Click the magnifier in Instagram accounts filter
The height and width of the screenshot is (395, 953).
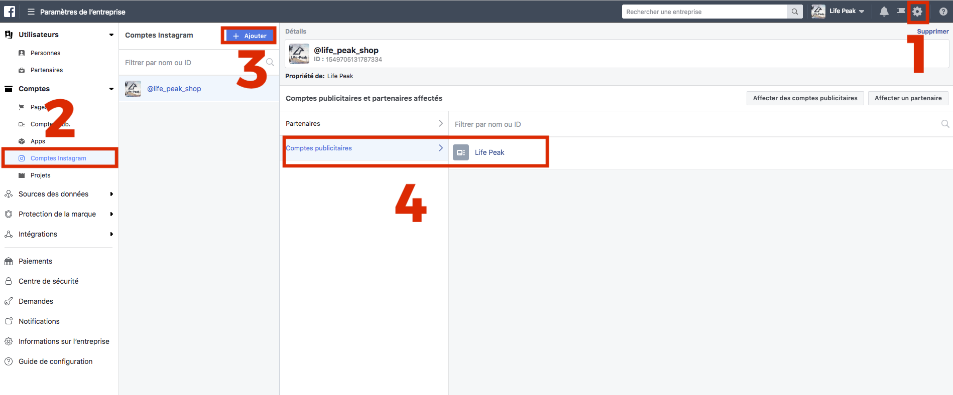coord(270,63)
